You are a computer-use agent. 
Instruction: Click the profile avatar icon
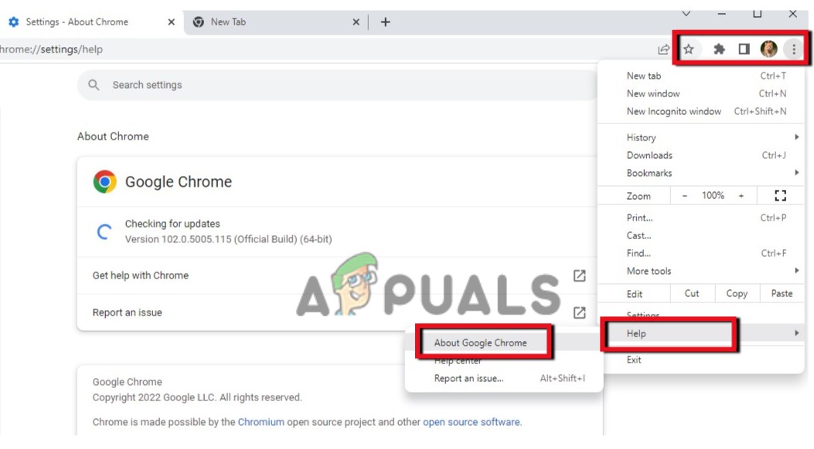(x=768, y=48)
